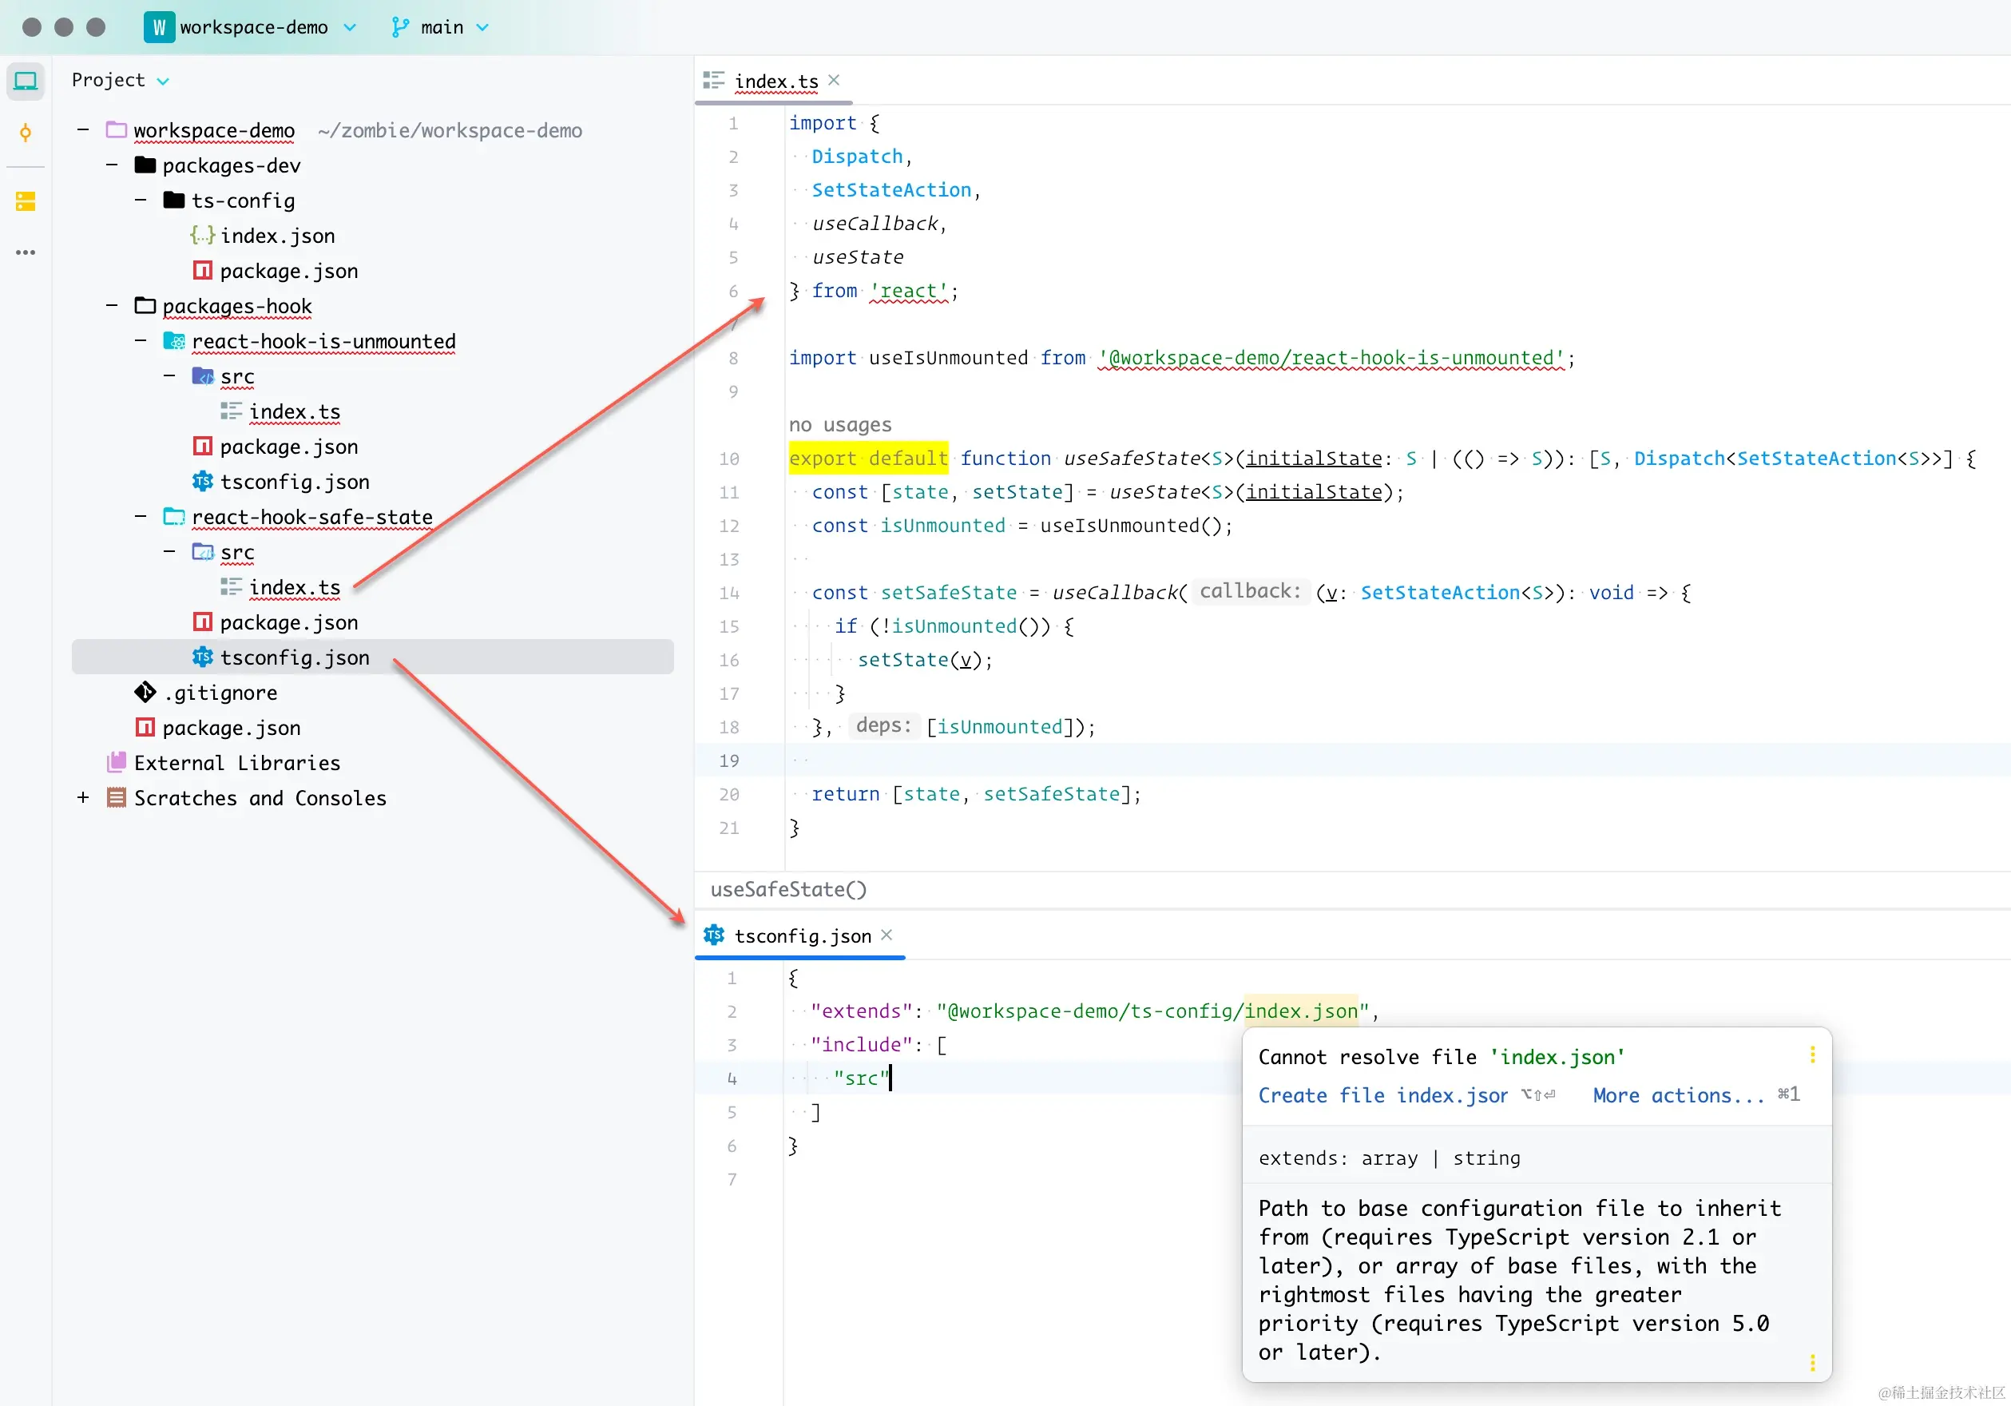The image size is (2011, 1406).
Task: Expand Scratches and Consoles
Action: [x=83, y=798]
